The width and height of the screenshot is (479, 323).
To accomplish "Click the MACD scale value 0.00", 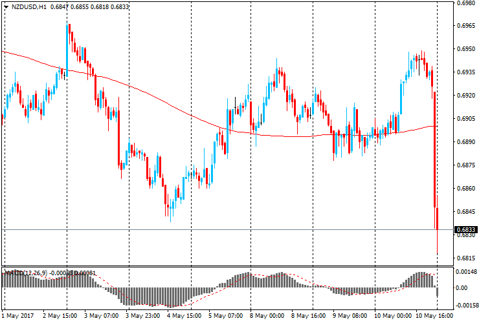I will tap(462, 288).
